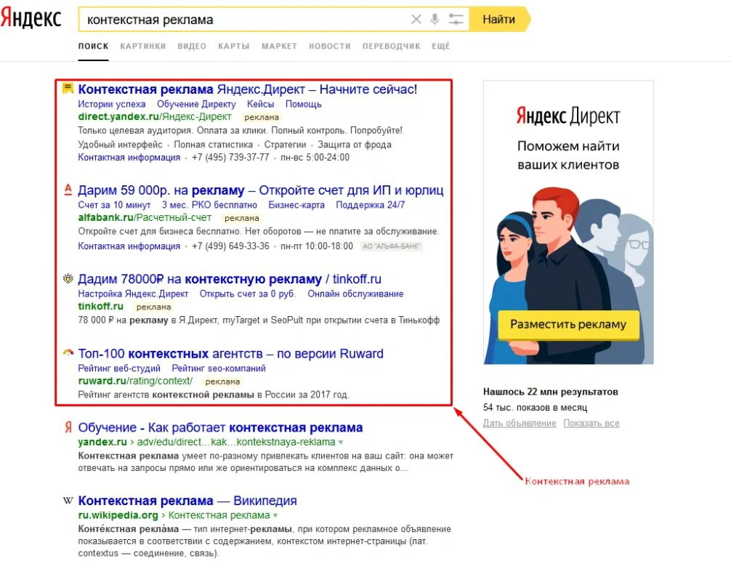Image resolution: width=731 pixels, height=561 pixels.
Task: Open the Обучение Директу sitelink
Action: point(196,104)
